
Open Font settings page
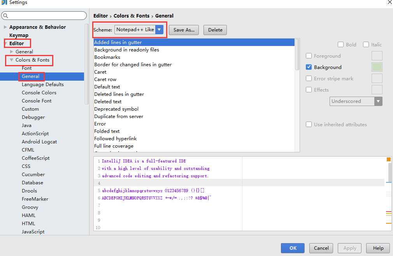[x=26, y=68]
